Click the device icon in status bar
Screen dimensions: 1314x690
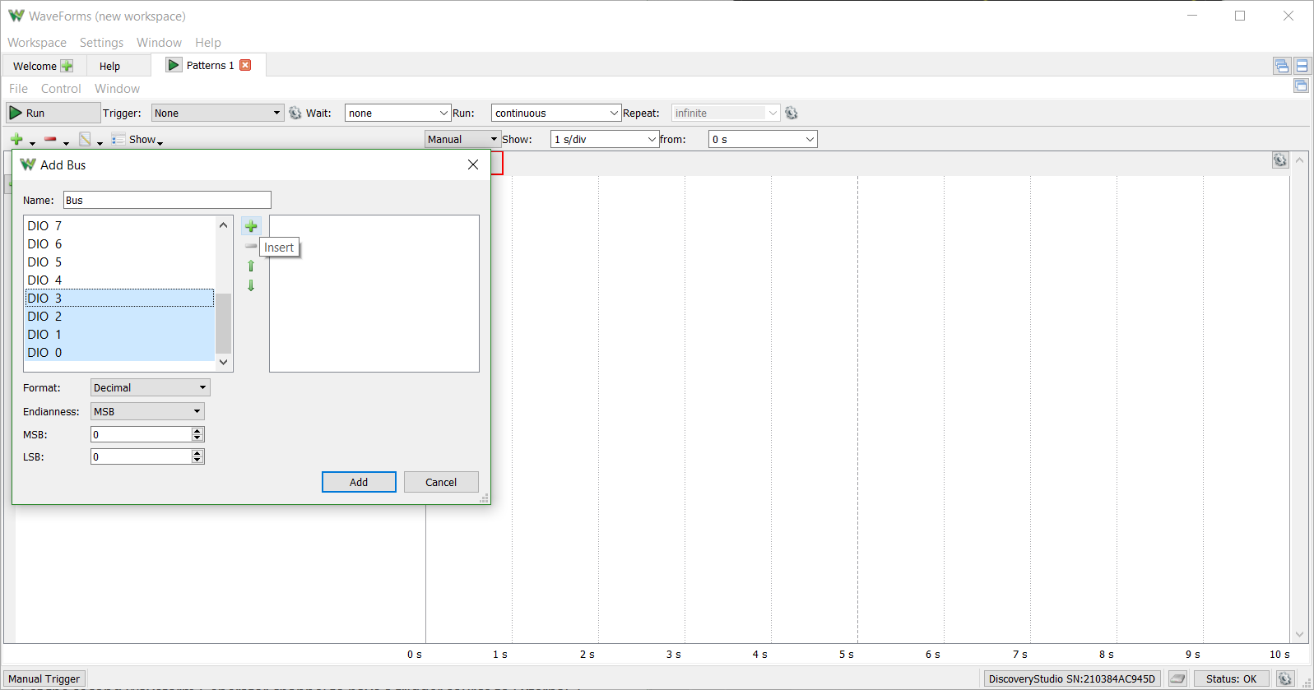point(1177,678)
